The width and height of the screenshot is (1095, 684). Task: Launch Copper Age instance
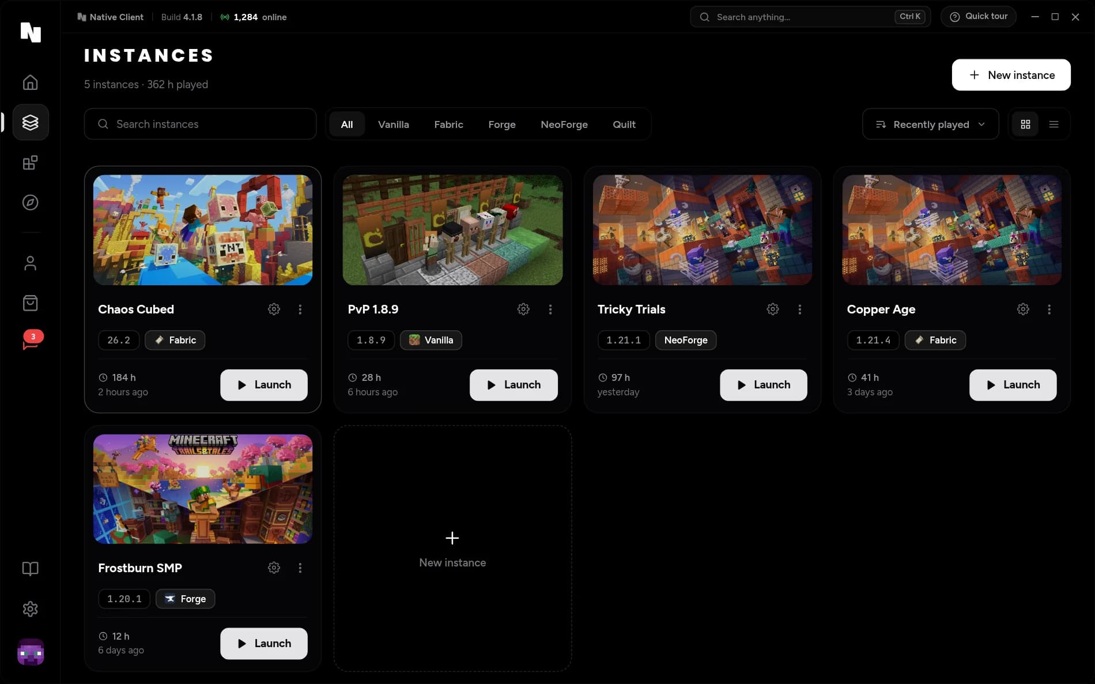1013,385
